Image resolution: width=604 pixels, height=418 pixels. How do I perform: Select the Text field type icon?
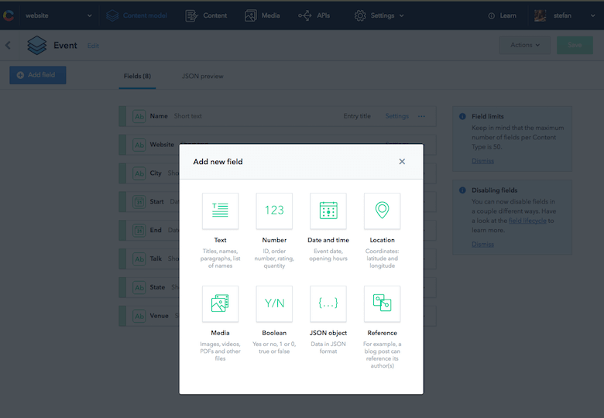pos(220,211)
